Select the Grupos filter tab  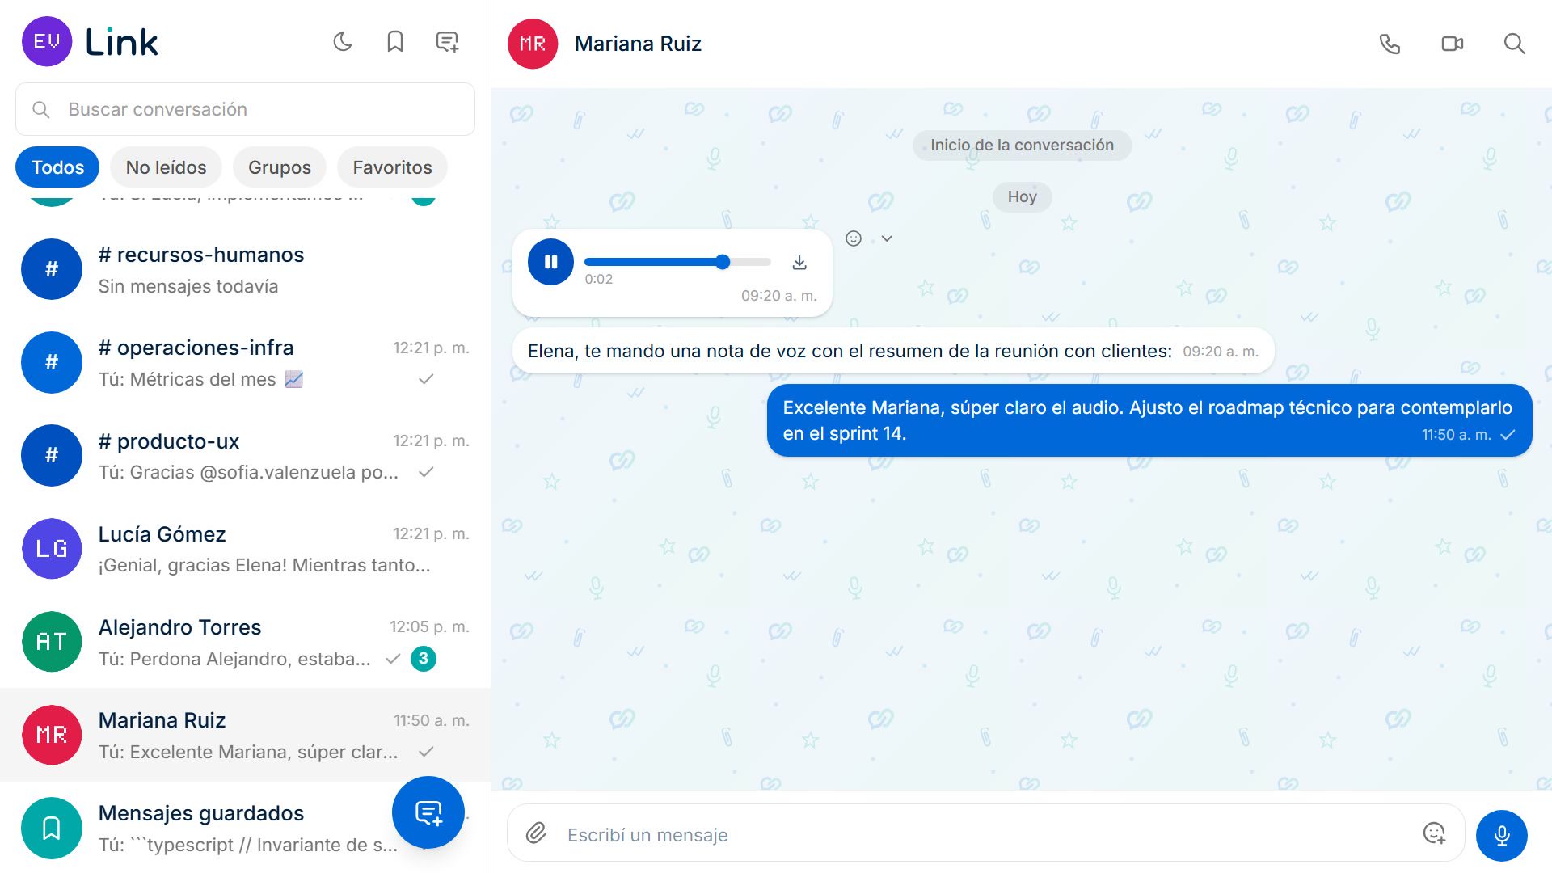(x=280, y=167)
